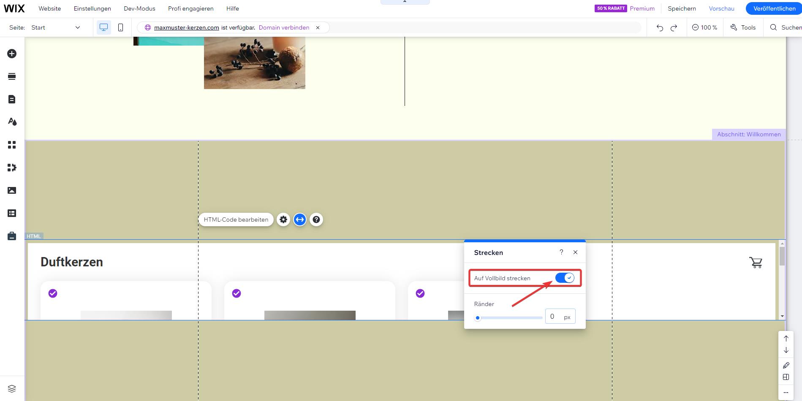Click the globe icon in domain bar
The image size is (802, 401).
148,27
